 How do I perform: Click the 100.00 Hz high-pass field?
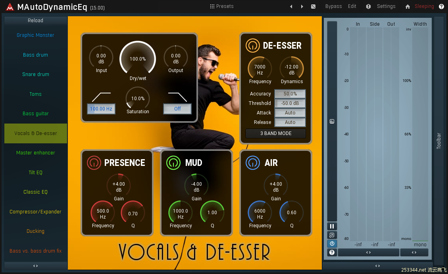point(101,108)
